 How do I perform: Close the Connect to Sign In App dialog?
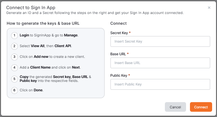coord(209,7)
